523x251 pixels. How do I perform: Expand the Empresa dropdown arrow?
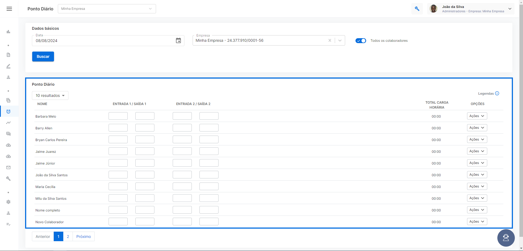tap(340, 40)
